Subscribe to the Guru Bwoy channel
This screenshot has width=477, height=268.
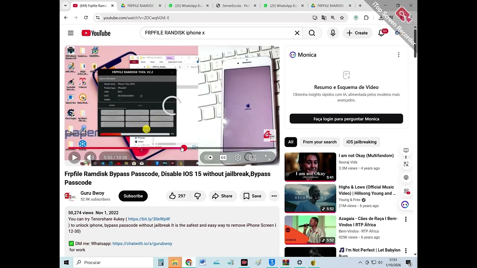(x=133, y=196)
